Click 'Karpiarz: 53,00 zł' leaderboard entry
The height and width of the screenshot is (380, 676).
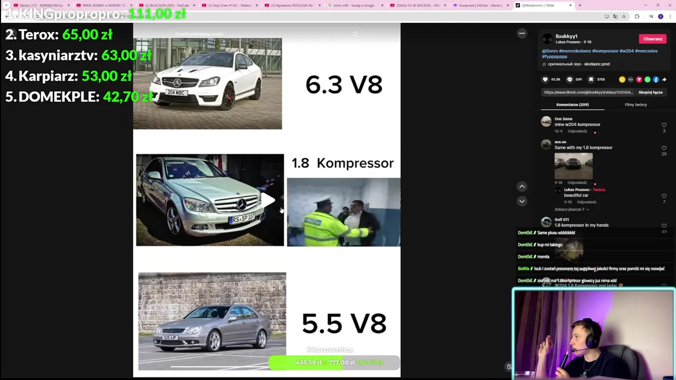click(68, 76)
